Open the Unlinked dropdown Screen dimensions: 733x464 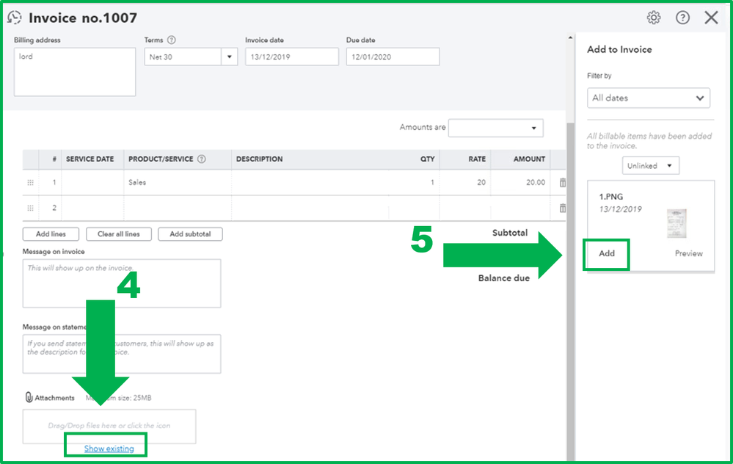pos(650,166)
